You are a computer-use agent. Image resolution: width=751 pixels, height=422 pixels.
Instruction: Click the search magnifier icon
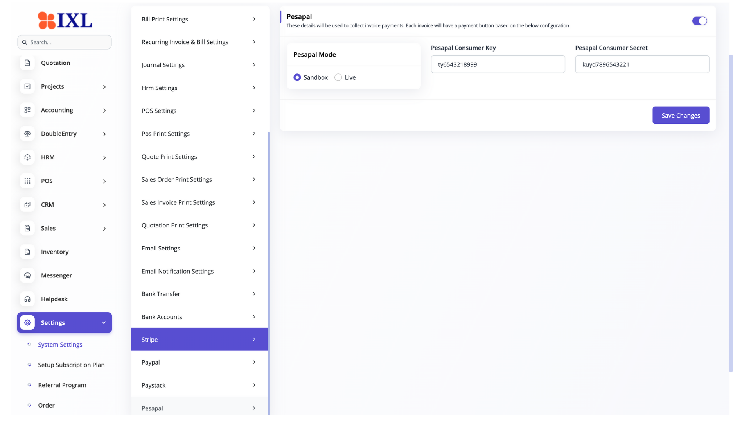pos(25,42)
